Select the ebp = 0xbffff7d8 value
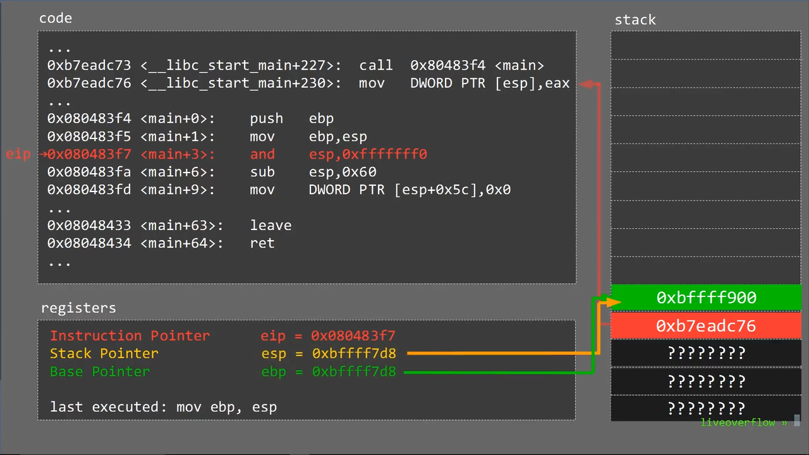This screenshot has height=455, width=809. [328, 372]
